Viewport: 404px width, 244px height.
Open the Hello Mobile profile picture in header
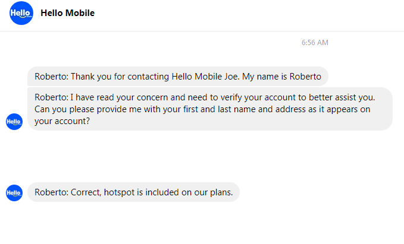(x=21, y=13)
